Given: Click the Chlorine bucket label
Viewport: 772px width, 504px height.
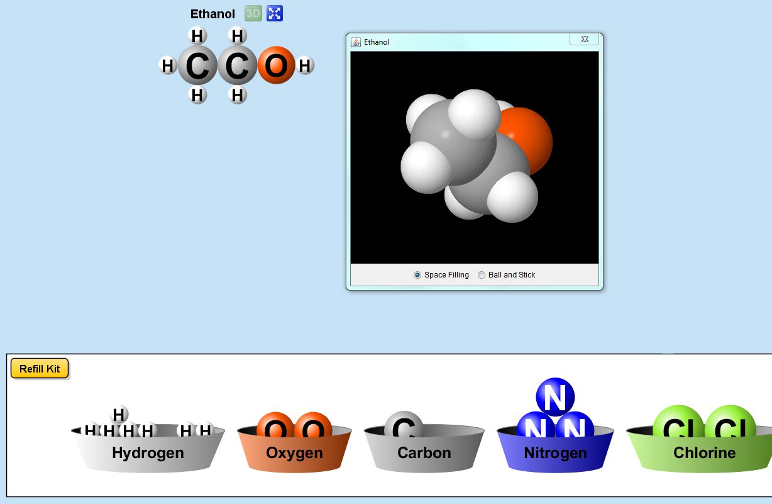Looking at the screenshot, I should tap(704, 453).
